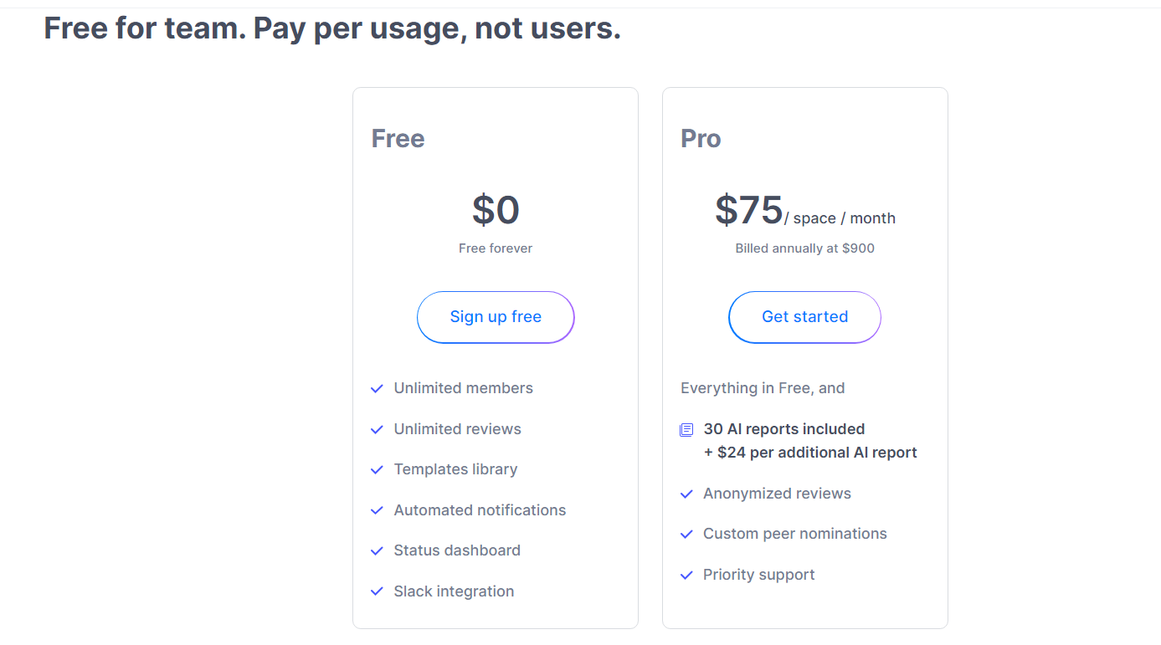Select the Free plan heading

(x=398, y=138)
